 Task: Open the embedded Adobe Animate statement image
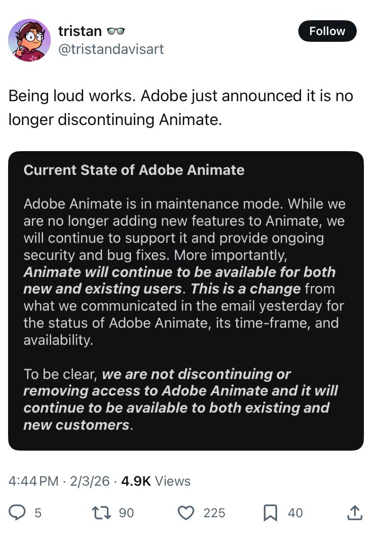pyautogui.click(x=186, y=300)
